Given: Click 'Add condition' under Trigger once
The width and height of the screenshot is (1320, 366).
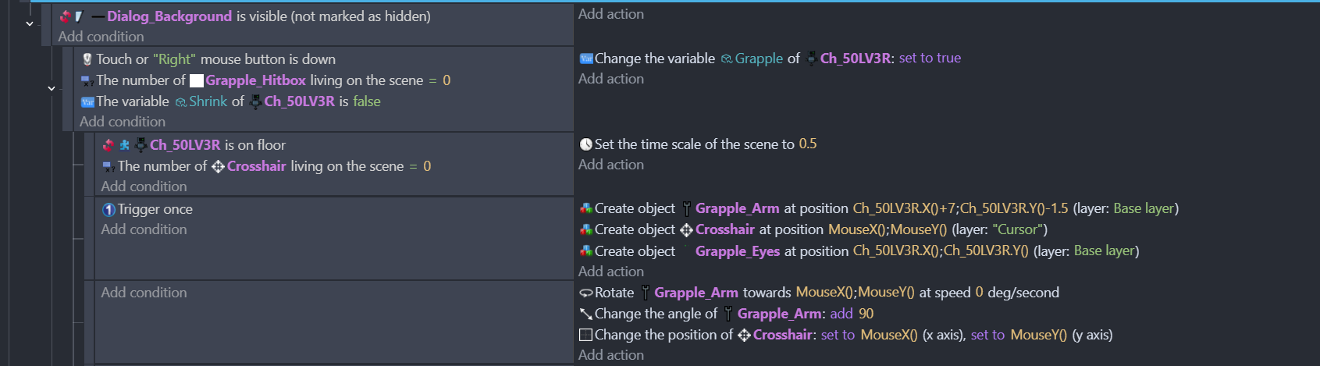Looking at the screenshot, I should [144, 229].
